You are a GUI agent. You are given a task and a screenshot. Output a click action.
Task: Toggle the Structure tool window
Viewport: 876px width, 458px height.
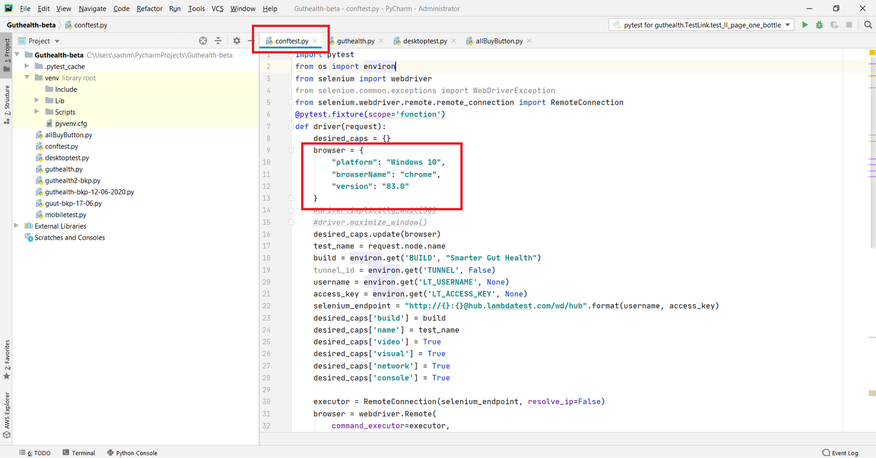pos(7,104)
